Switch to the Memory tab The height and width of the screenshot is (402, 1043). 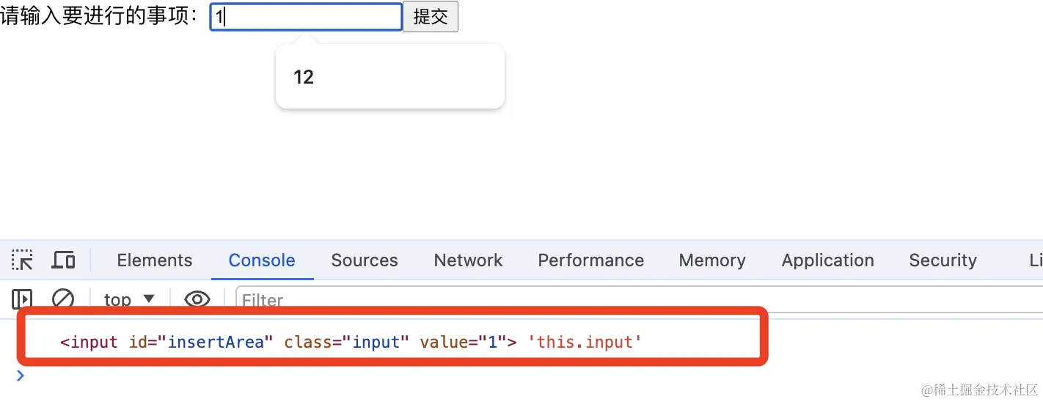point(711,260)
